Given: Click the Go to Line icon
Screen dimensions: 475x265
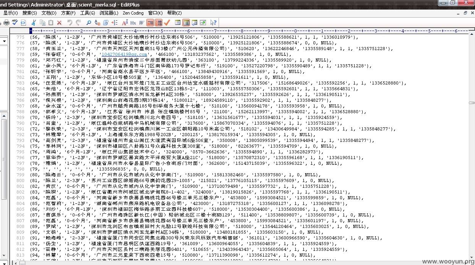Looking at the screenshot, I should 115,23.
